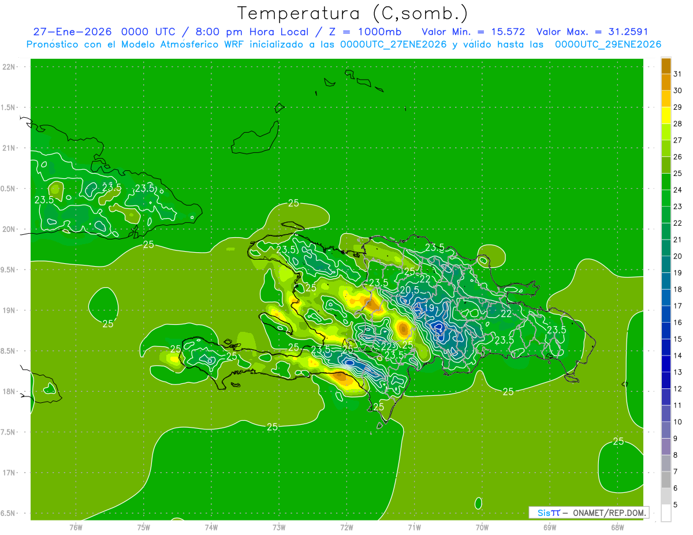Image resolution: width=693 pixels, height=535 pixels.
Task: Select the yellow colorbar swatch between 28 and 29
Action: coord(666,115)
